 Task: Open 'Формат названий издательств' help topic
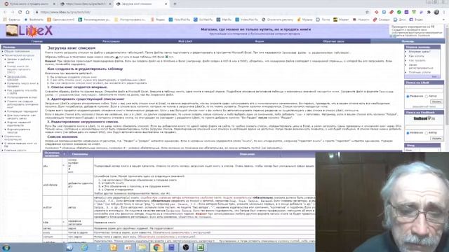click(19, 124)
